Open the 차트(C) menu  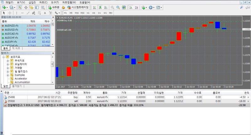pos(43,2)
